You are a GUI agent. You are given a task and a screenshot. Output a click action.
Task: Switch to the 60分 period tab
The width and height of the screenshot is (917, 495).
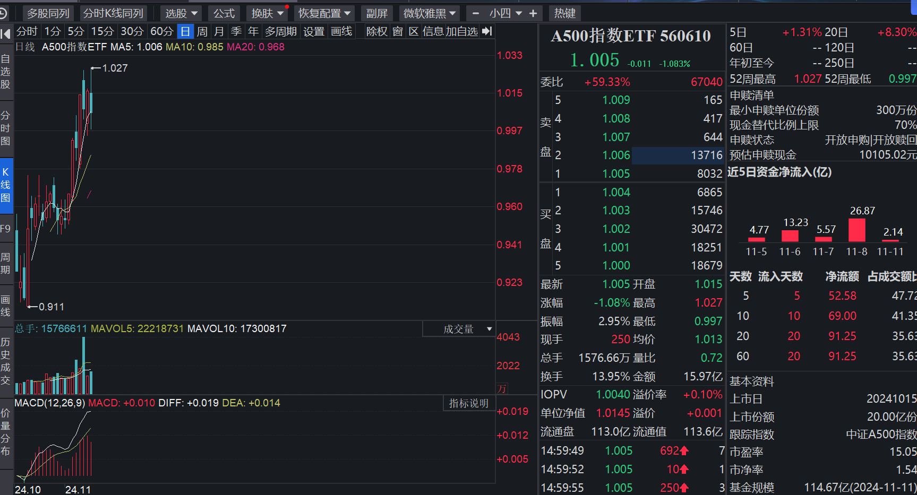point(162,31)
